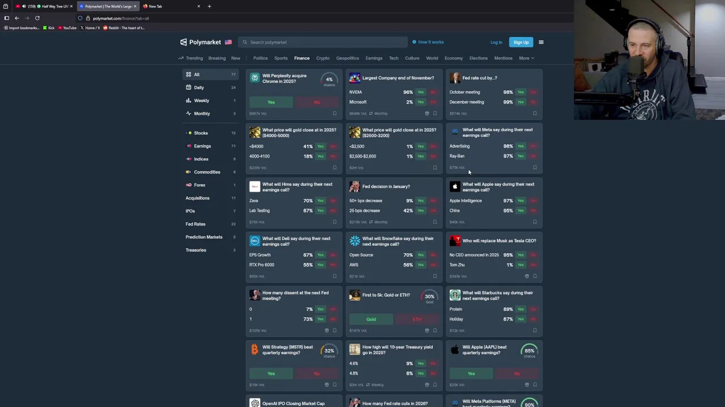Image resolution: width=725 pixels, height=407 pixels.
Task: Choose Yes for Perplexity acquiring Chrome
Action: 271,102
